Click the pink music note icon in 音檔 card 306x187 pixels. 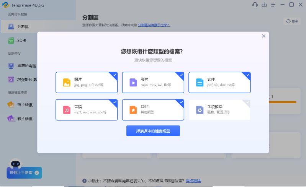click(x=67, y=110)
